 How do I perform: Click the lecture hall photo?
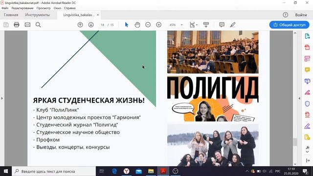pyautogui.click(x=213, y=52)
